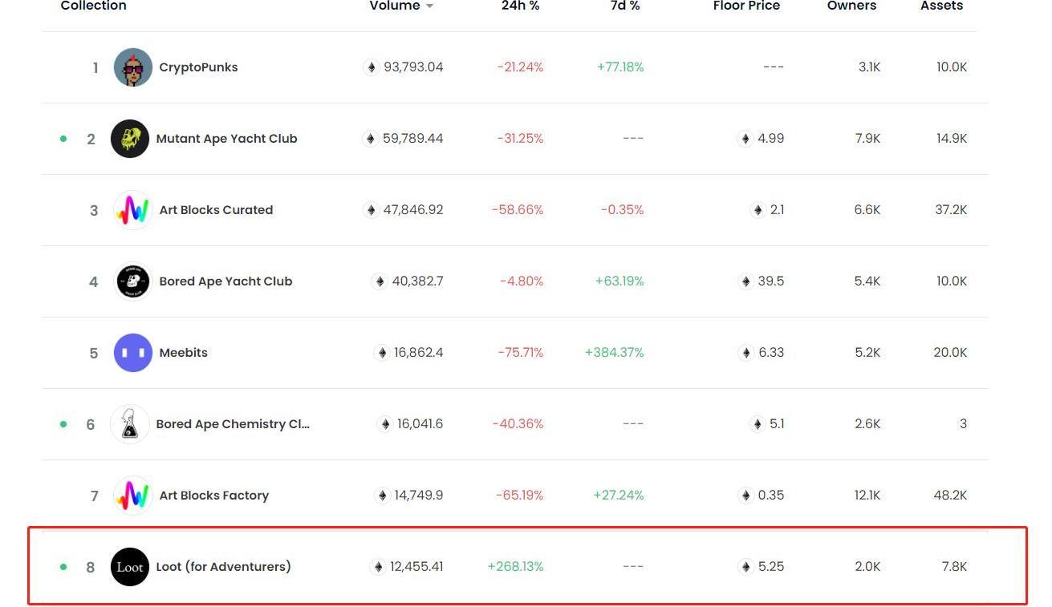Click the -75.71% value for Meebits
The height and width of the screenshot is (607, 1052).
(x=520, y=353)
